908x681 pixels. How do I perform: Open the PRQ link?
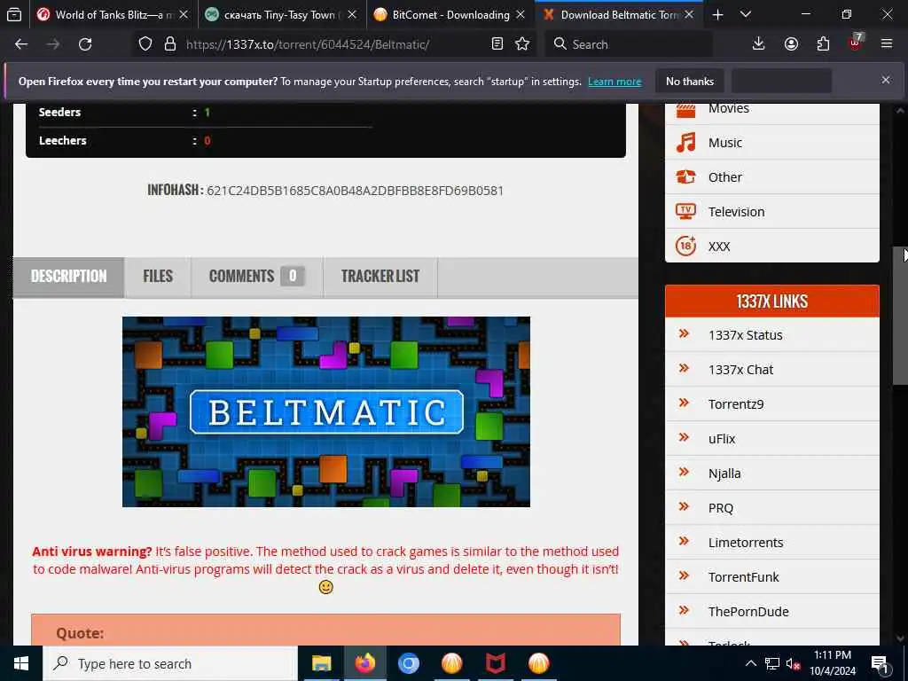point(720,508)
